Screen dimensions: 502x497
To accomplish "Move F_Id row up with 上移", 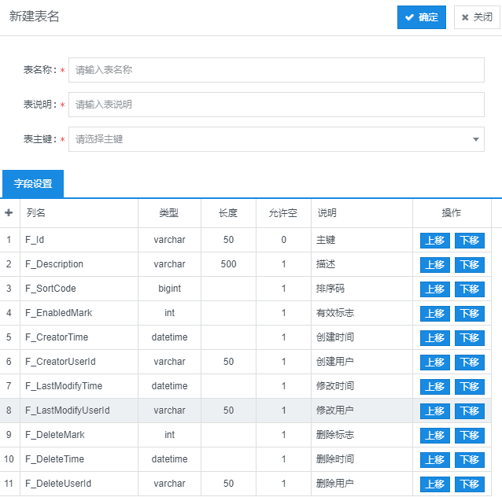I will click(x=435, y=241).
